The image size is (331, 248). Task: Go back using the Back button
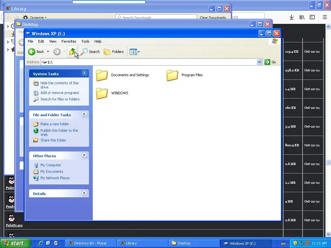[36, 52]
